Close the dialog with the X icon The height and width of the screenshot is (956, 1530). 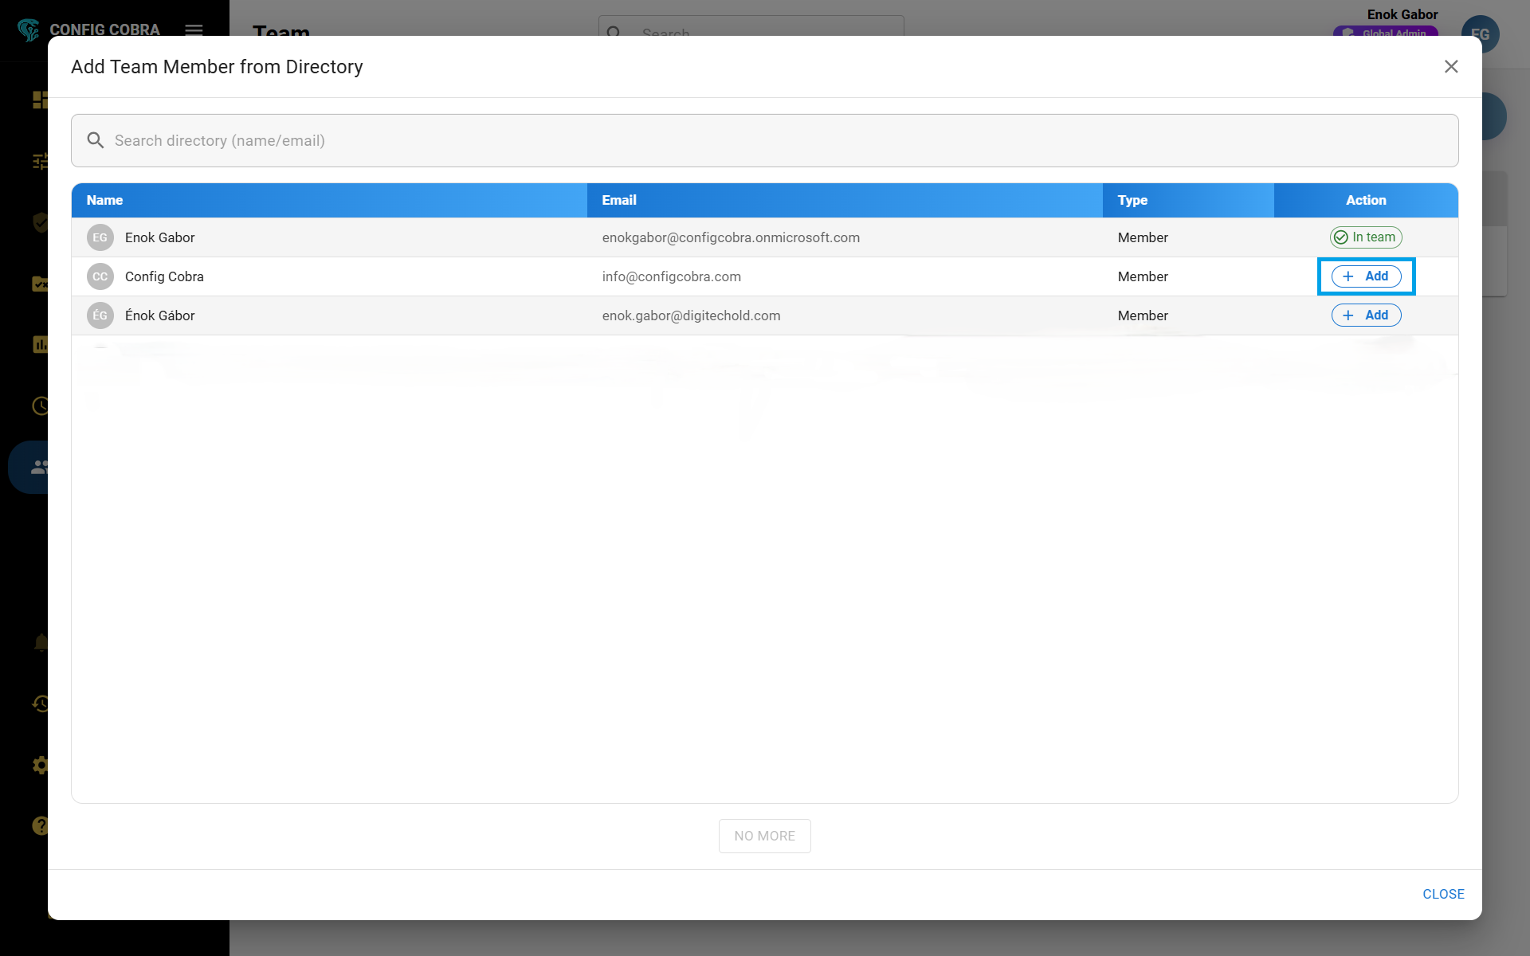[1450, 67]
